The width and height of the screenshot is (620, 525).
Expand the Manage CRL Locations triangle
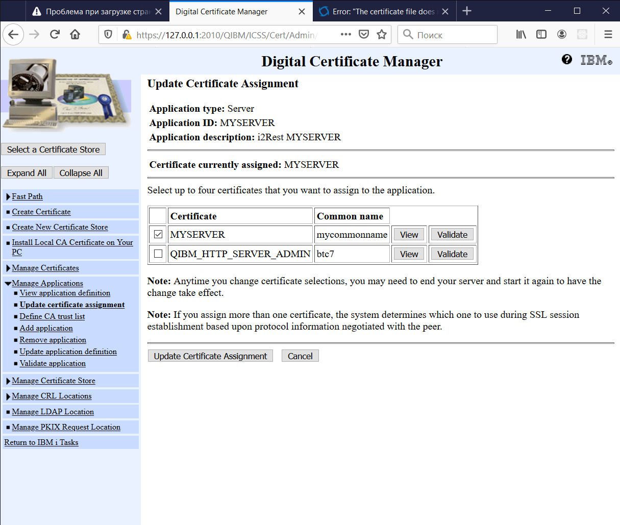[8, 396]
